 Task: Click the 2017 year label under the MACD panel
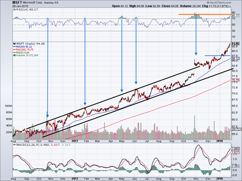click(75, 179)
